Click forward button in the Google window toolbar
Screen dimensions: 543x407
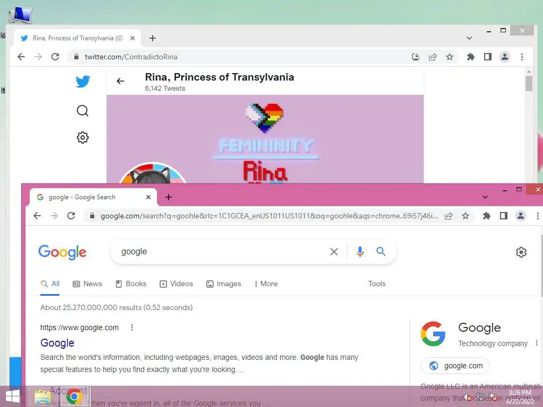(x=54, y=216)
